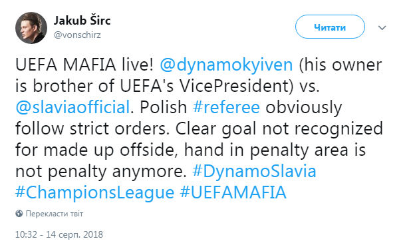Click the words 'not penalty anymore'

[100, 172]
